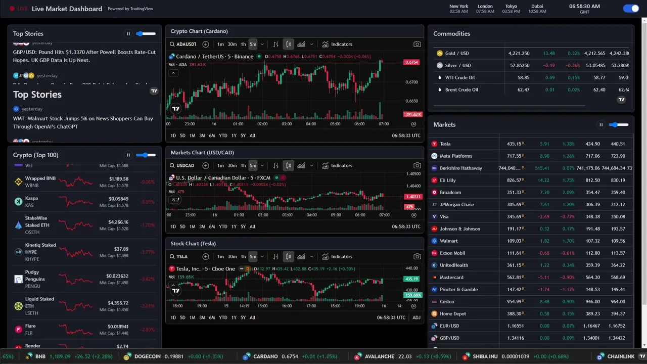Toggle ADJ adjustment on Tesla chart
Screen dimensions: 647x364
click(x=417, y=317)
